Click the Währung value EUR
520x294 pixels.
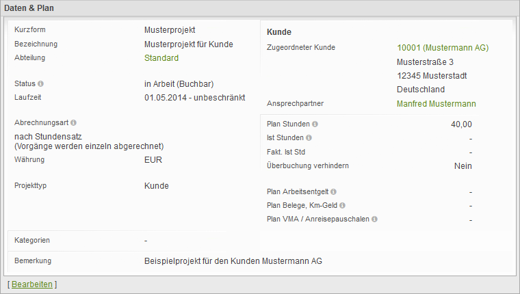coord(153,160)
